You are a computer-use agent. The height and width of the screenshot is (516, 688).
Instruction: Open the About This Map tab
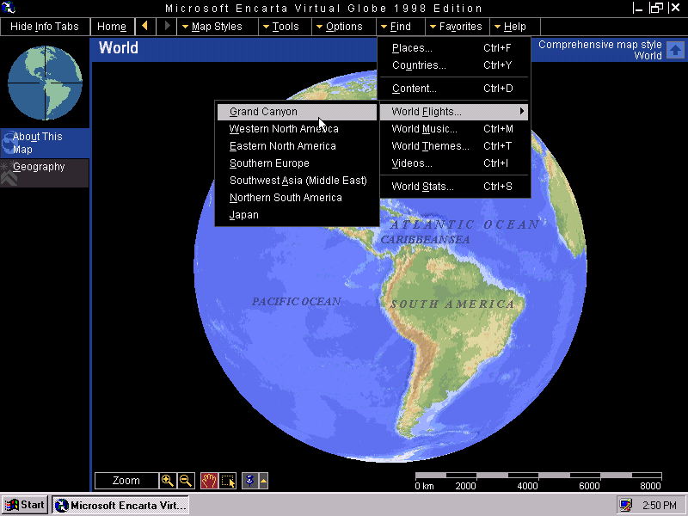45,143
